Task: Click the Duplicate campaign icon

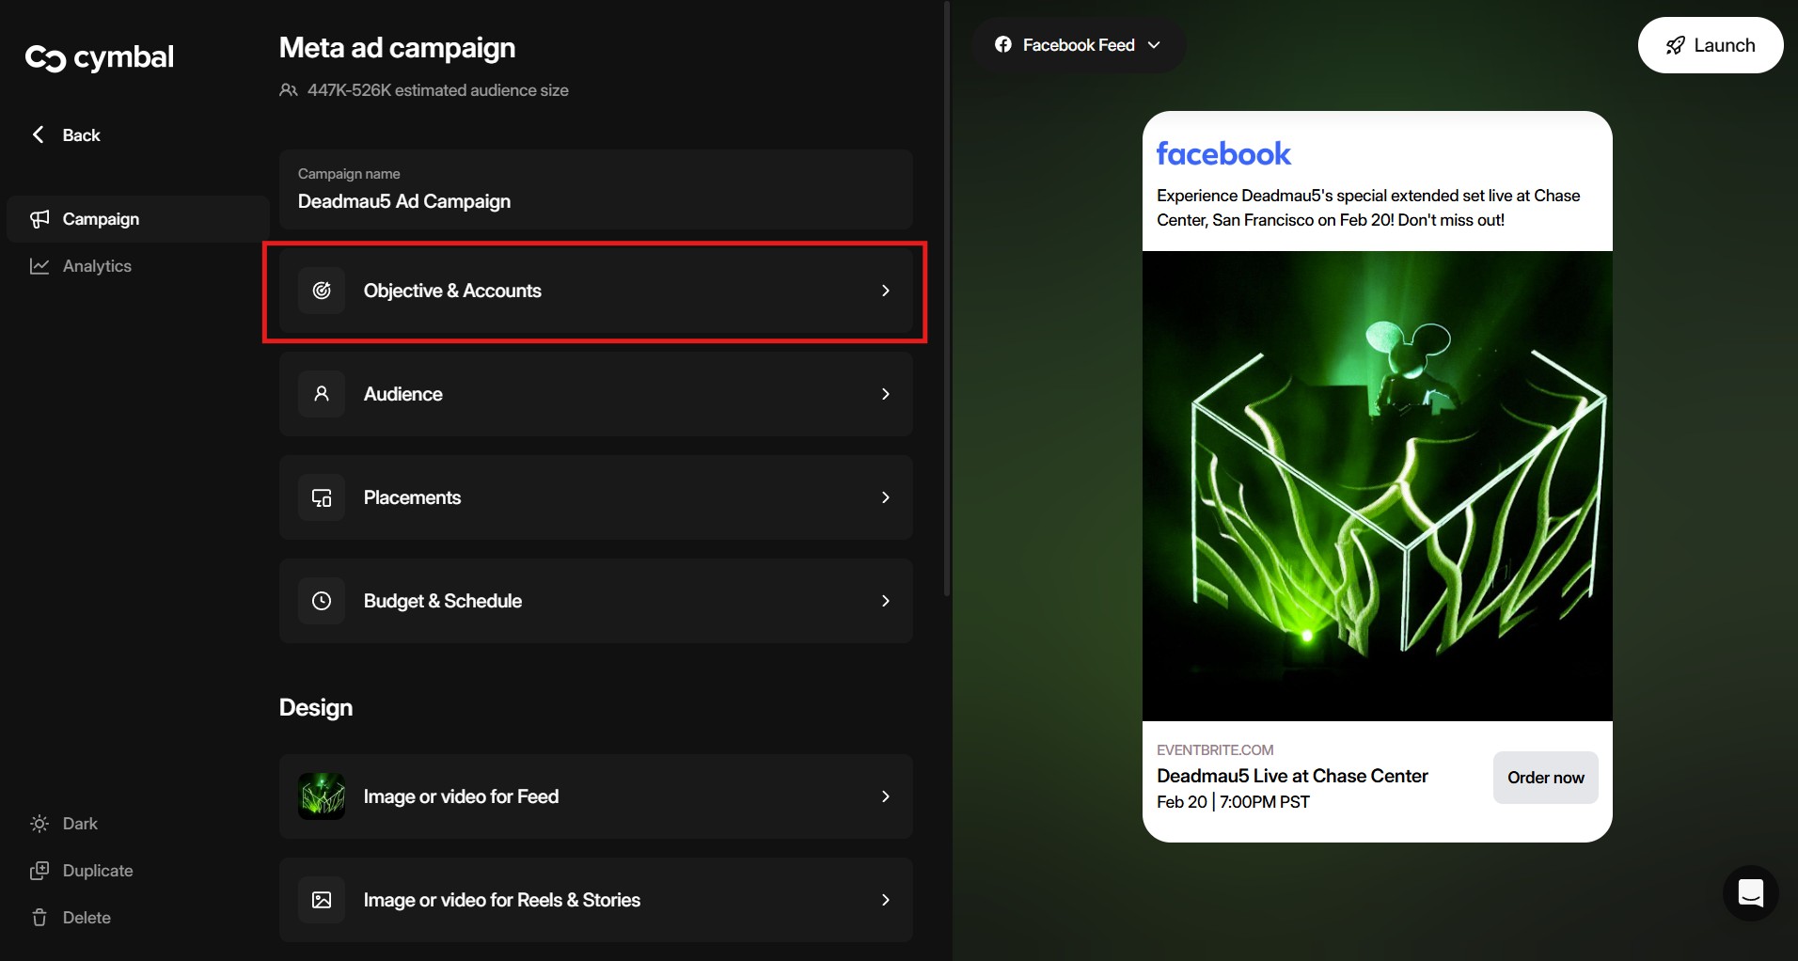Action: 39,871
